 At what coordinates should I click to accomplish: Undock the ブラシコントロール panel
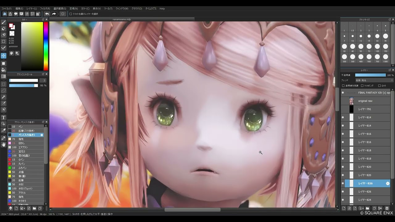tap(43, 74)
